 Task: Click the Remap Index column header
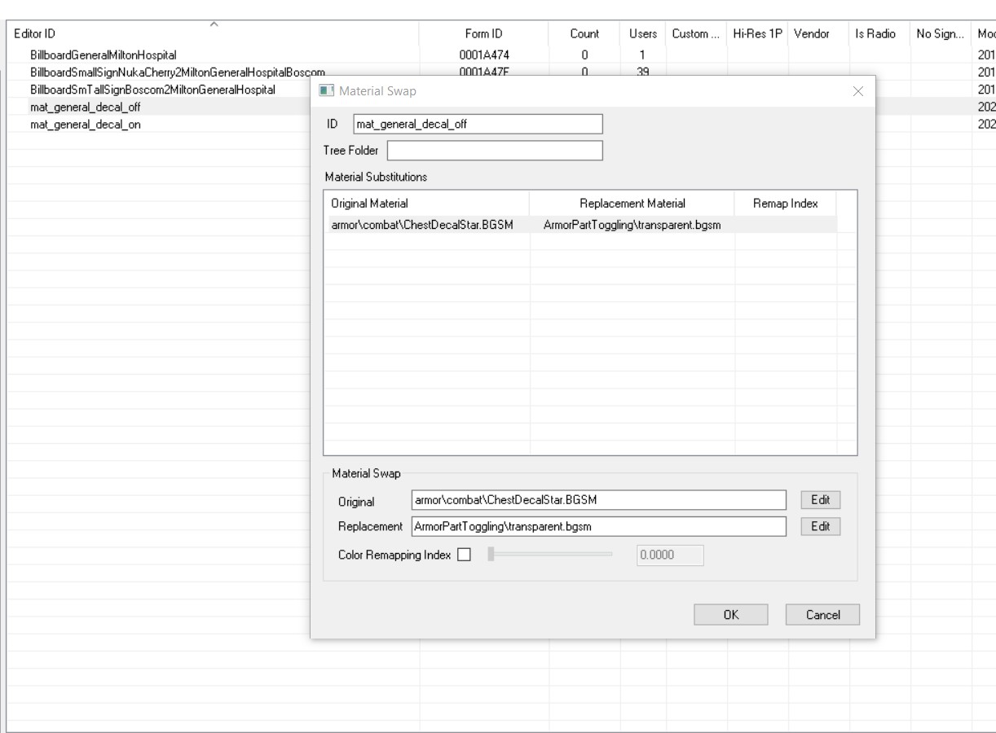coord(785,202)
